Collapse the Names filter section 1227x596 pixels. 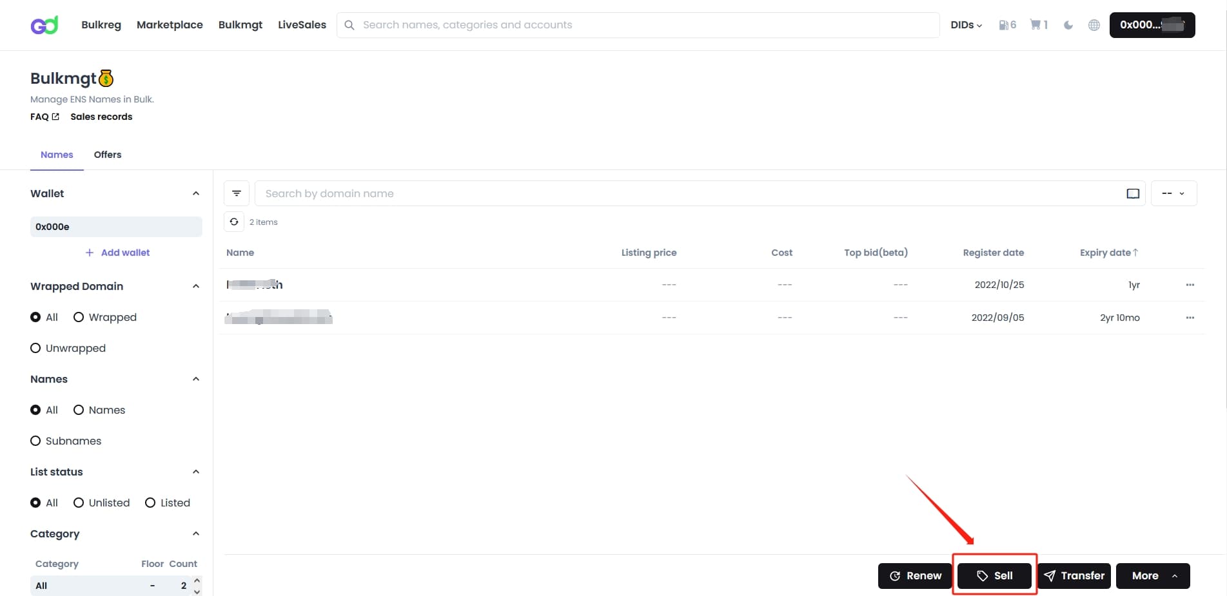point(196,379)
